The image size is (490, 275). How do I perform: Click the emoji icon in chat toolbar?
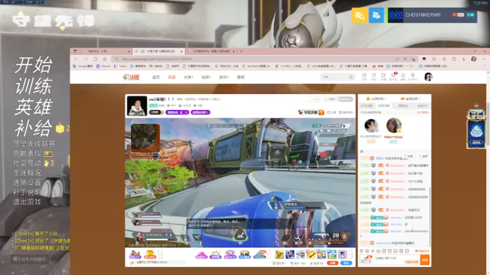pyautogui.click(x=361, y=251)
